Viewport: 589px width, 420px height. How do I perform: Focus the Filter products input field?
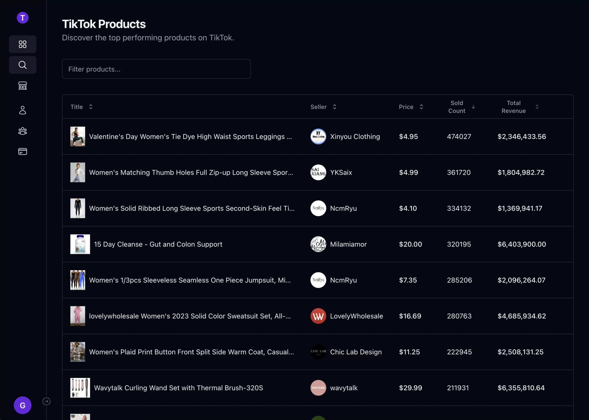tap(156, 69)
